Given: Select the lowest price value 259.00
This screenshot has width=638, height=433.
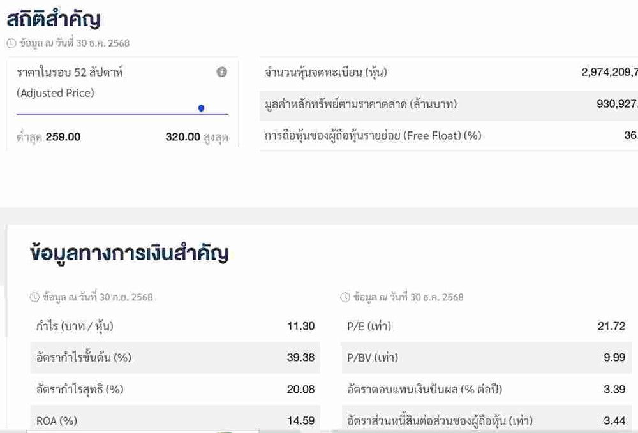Looking at the screenshot, I should click(x=63, y=137).
